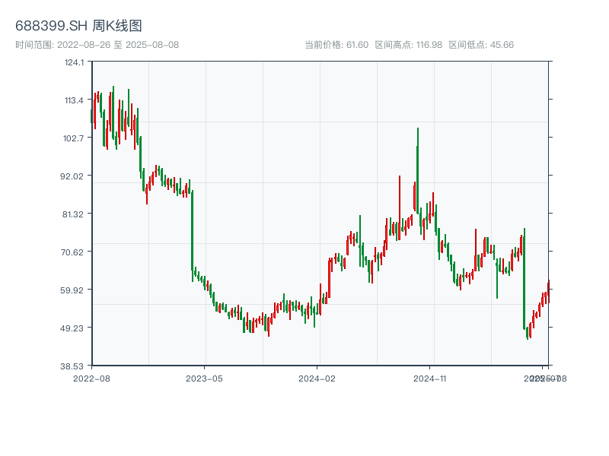Click the y-axis label 113.4
This screenshot has height=456, width=609.
coord(74,100)
